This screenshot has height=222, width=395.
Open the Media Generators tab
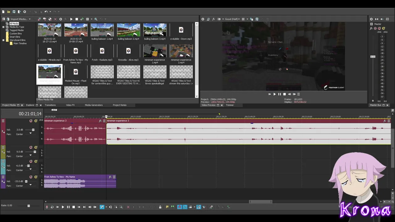[x=94, y=105]
